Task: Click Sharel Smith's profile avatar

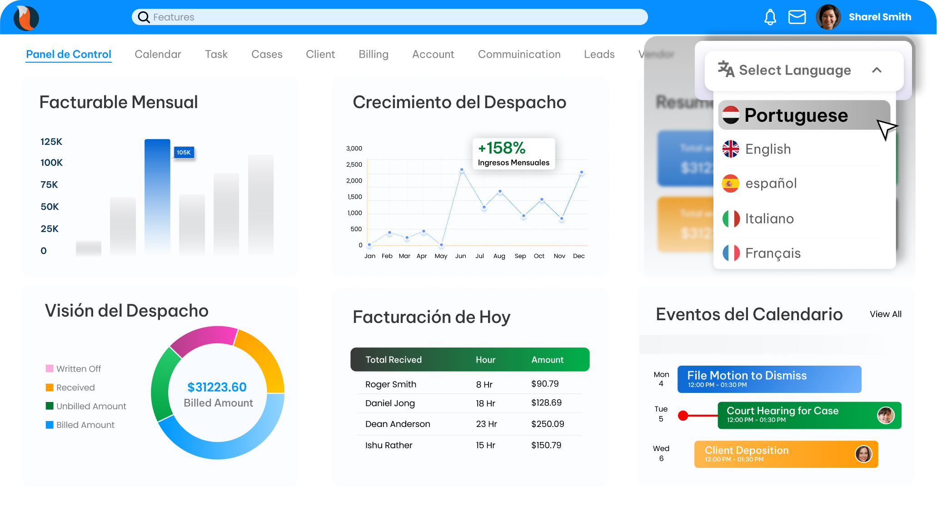Action: click(828, 17)
